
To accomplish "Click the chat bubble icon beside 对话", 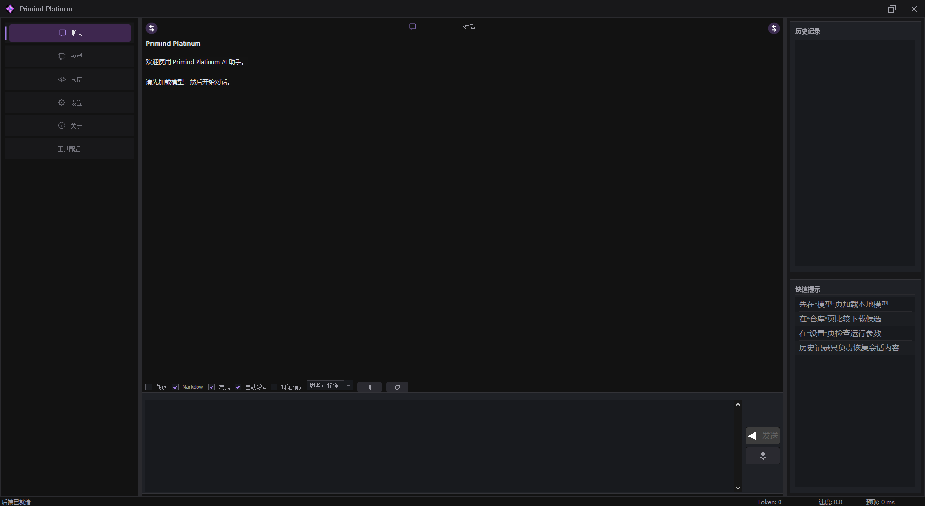I will (412, 27).
